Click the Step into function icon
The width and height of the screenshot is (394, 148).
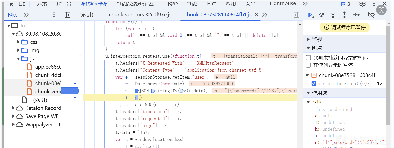point(333,15)
